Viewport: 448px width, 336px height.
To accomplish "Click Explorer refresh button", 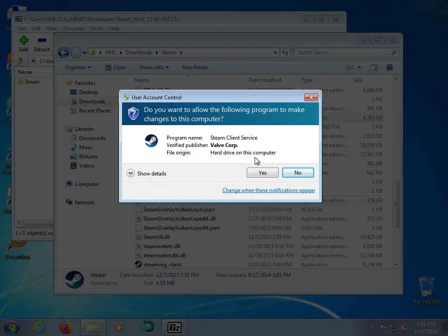I will [x=285, y=52].
